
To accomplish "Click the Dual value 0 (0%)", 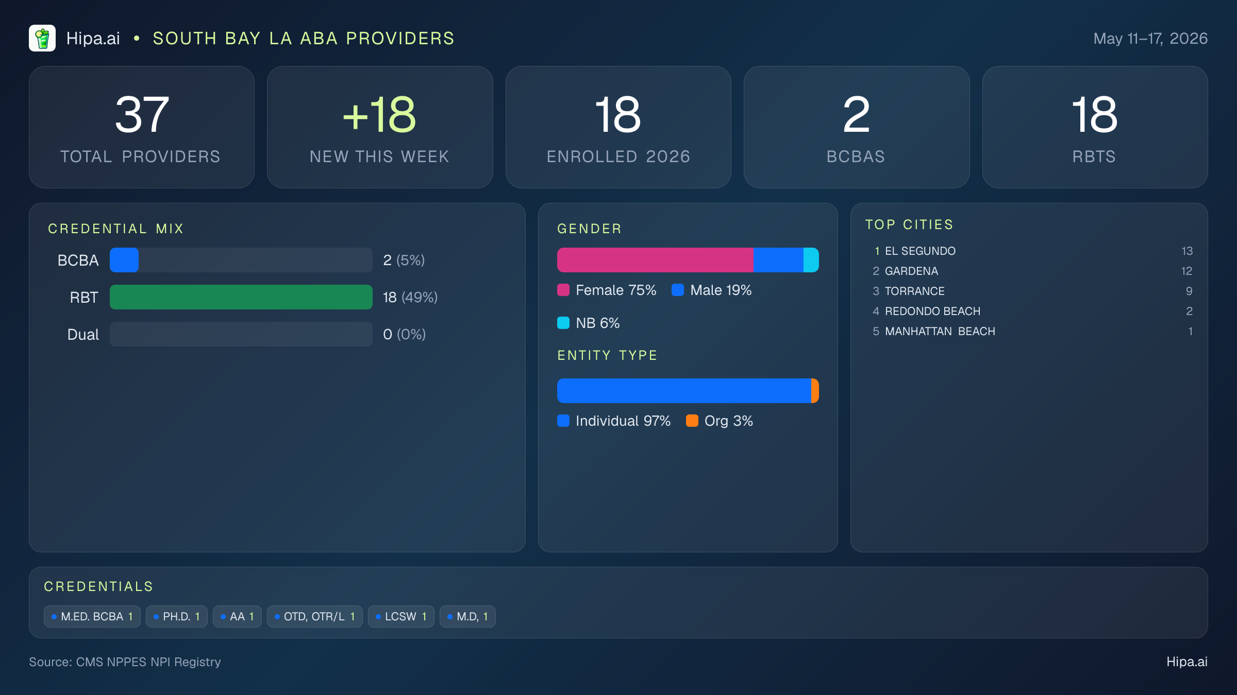I will pyautogui.click(x=405, y=334).
